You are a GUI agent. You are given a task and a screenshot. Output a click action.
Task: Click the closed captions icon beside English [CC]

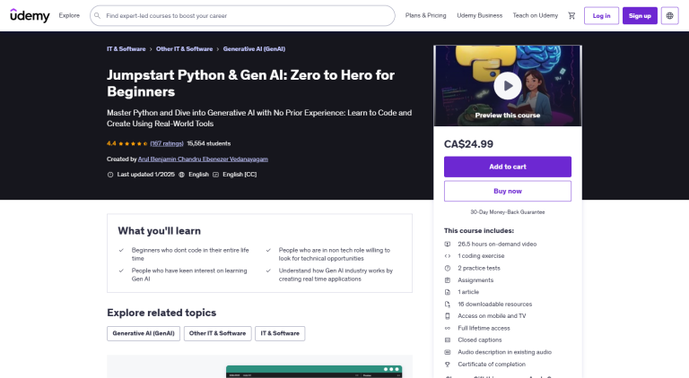click(215, 175)
